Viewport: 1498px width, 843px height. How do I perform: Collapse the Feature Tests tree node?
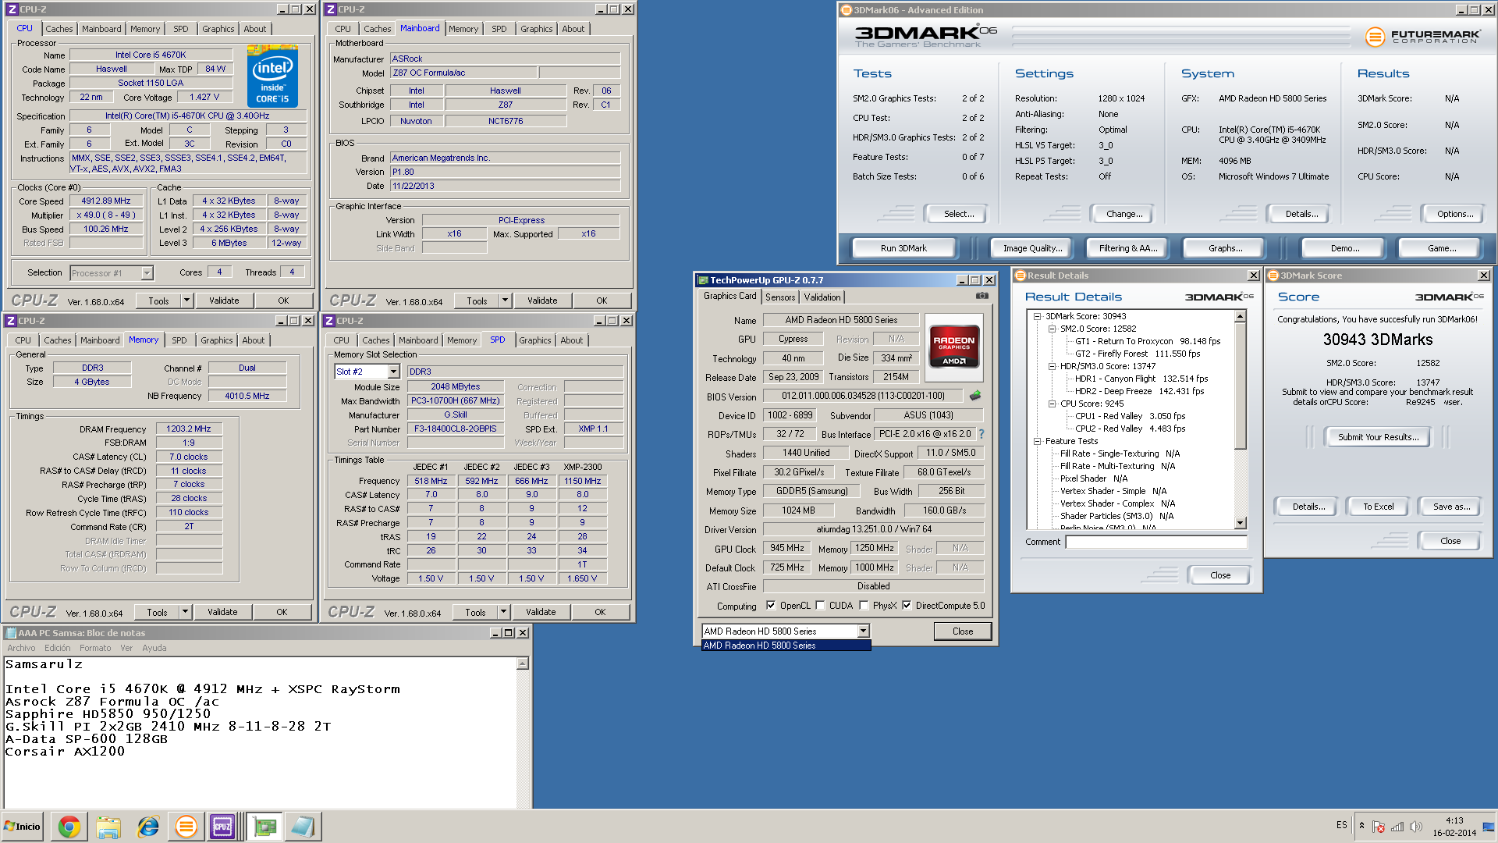[1037, 441]
